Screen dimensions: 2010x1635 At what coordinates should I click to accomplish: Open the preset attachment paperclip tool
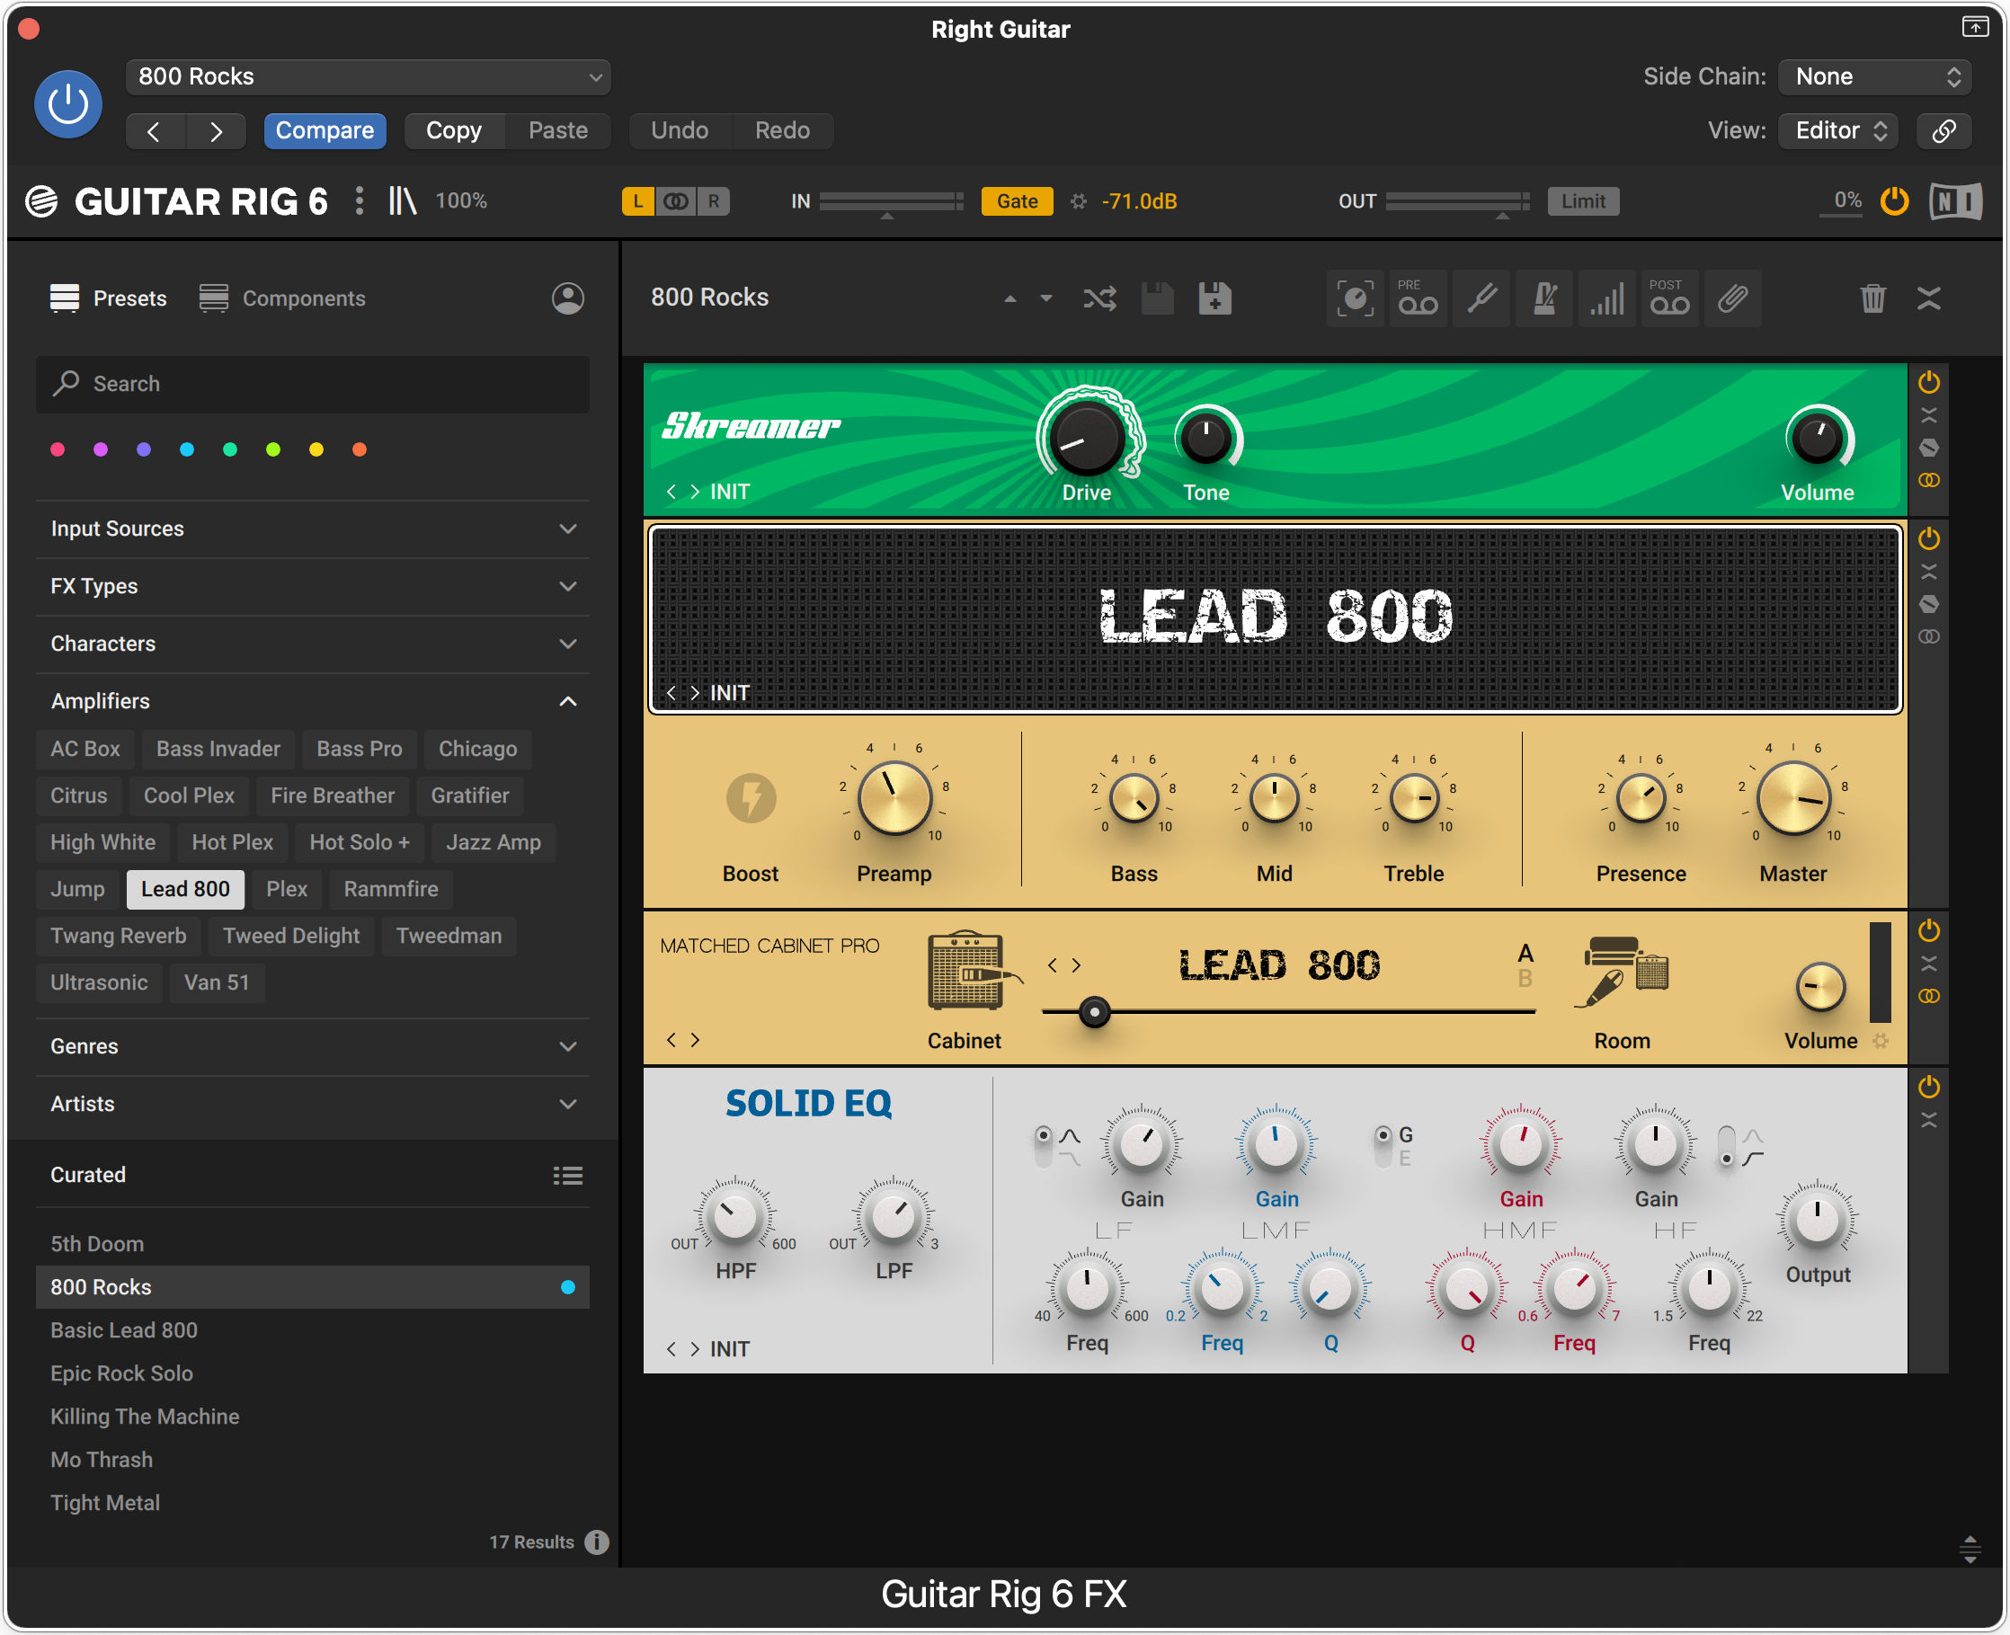point(1732,298)
